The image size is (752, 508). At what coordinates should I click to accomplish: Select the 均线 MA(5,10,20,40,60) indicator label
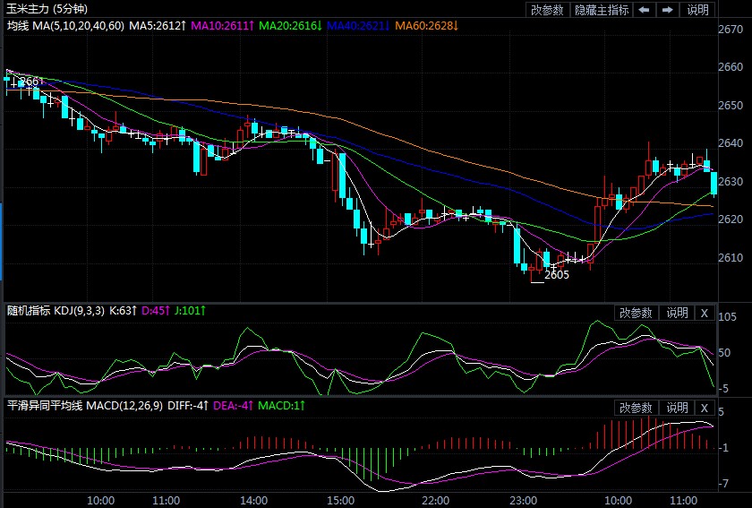click(x=65, y=26)
